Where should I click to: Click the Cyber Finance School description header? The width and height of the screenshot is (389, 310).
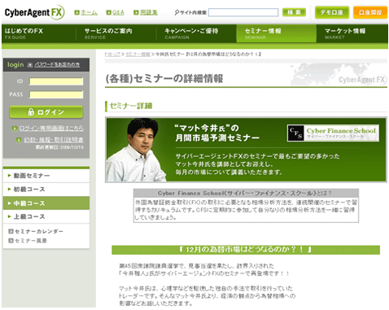246,193
